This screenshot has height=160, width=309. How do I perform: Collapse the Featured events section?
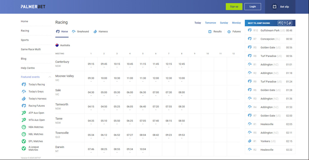click(x=50, y=77)
